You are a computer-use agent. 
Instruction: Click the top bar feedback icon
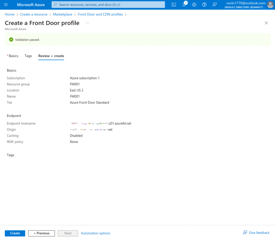coord(214,5)
